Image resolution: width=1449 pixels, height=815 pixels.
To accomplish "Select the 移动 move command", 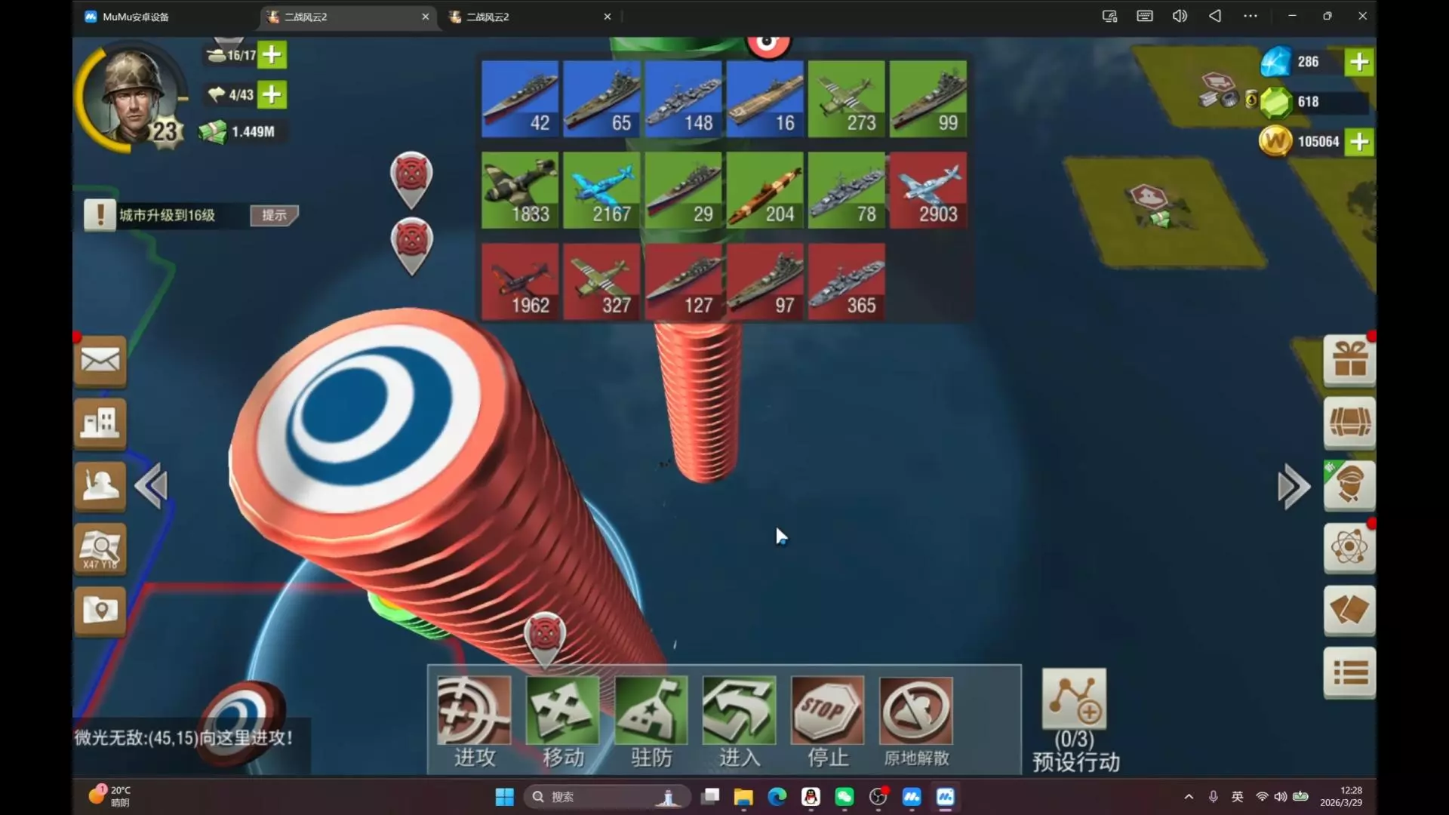I will [562, 712].
